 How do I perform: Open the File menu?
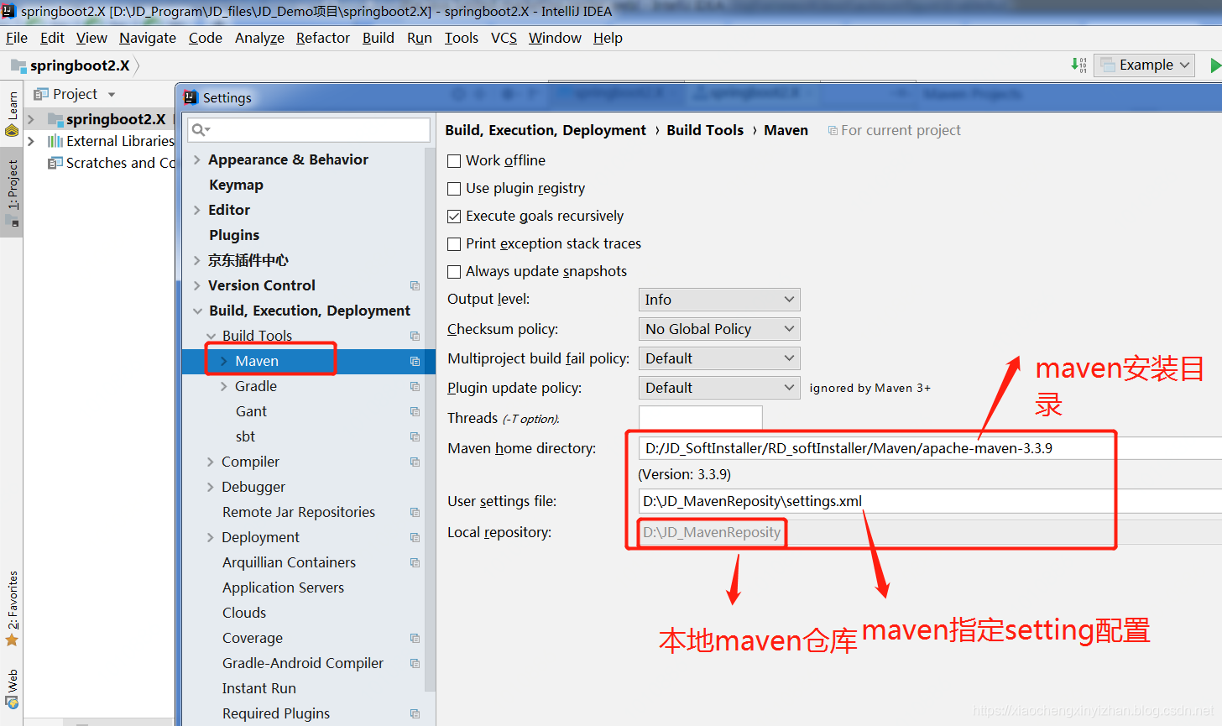[x=17, y=38]
